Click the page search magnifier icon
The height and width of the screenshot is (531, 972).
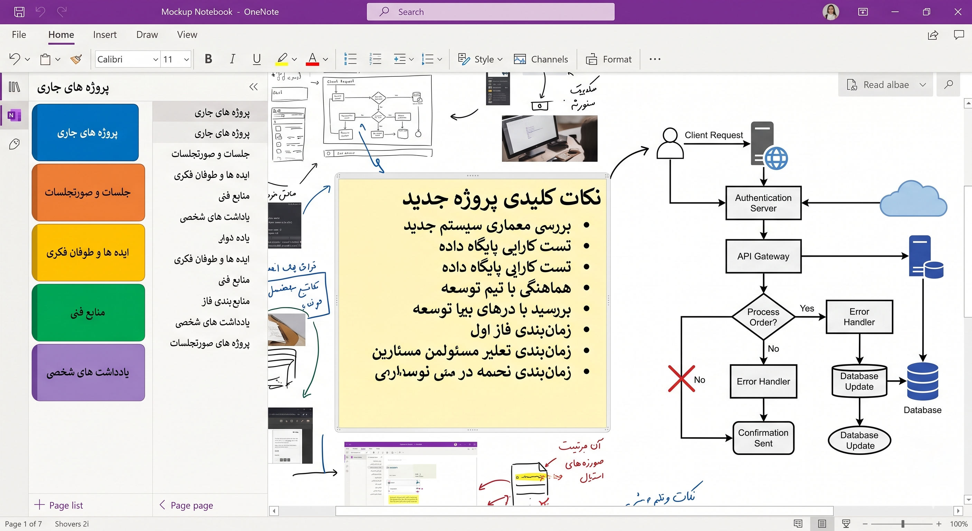[x=948, y=85]
